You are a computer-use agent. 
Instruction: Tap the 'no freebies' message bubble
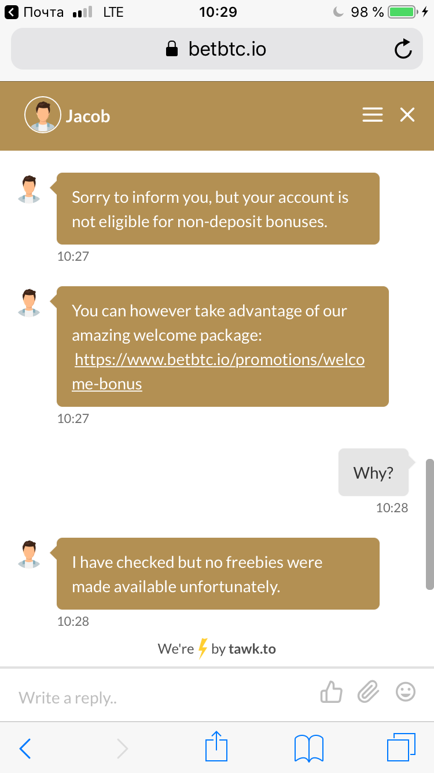click(x=218, y=574)
